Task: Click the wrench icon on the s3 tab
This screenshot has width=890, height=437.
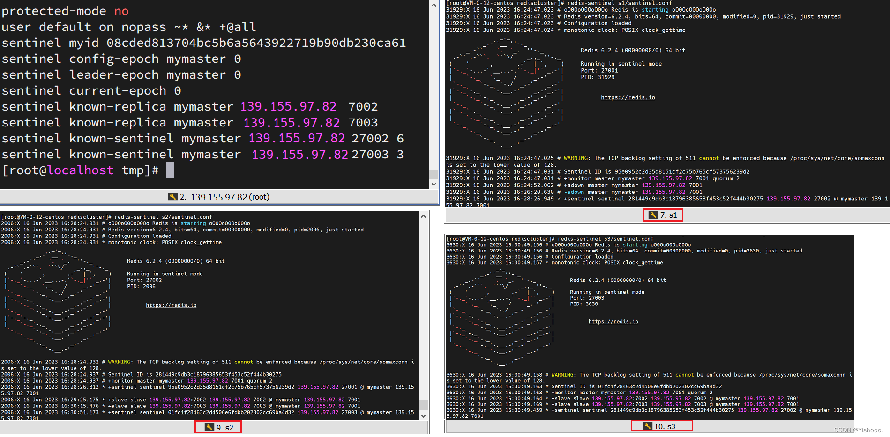Action: coord(647,426)
